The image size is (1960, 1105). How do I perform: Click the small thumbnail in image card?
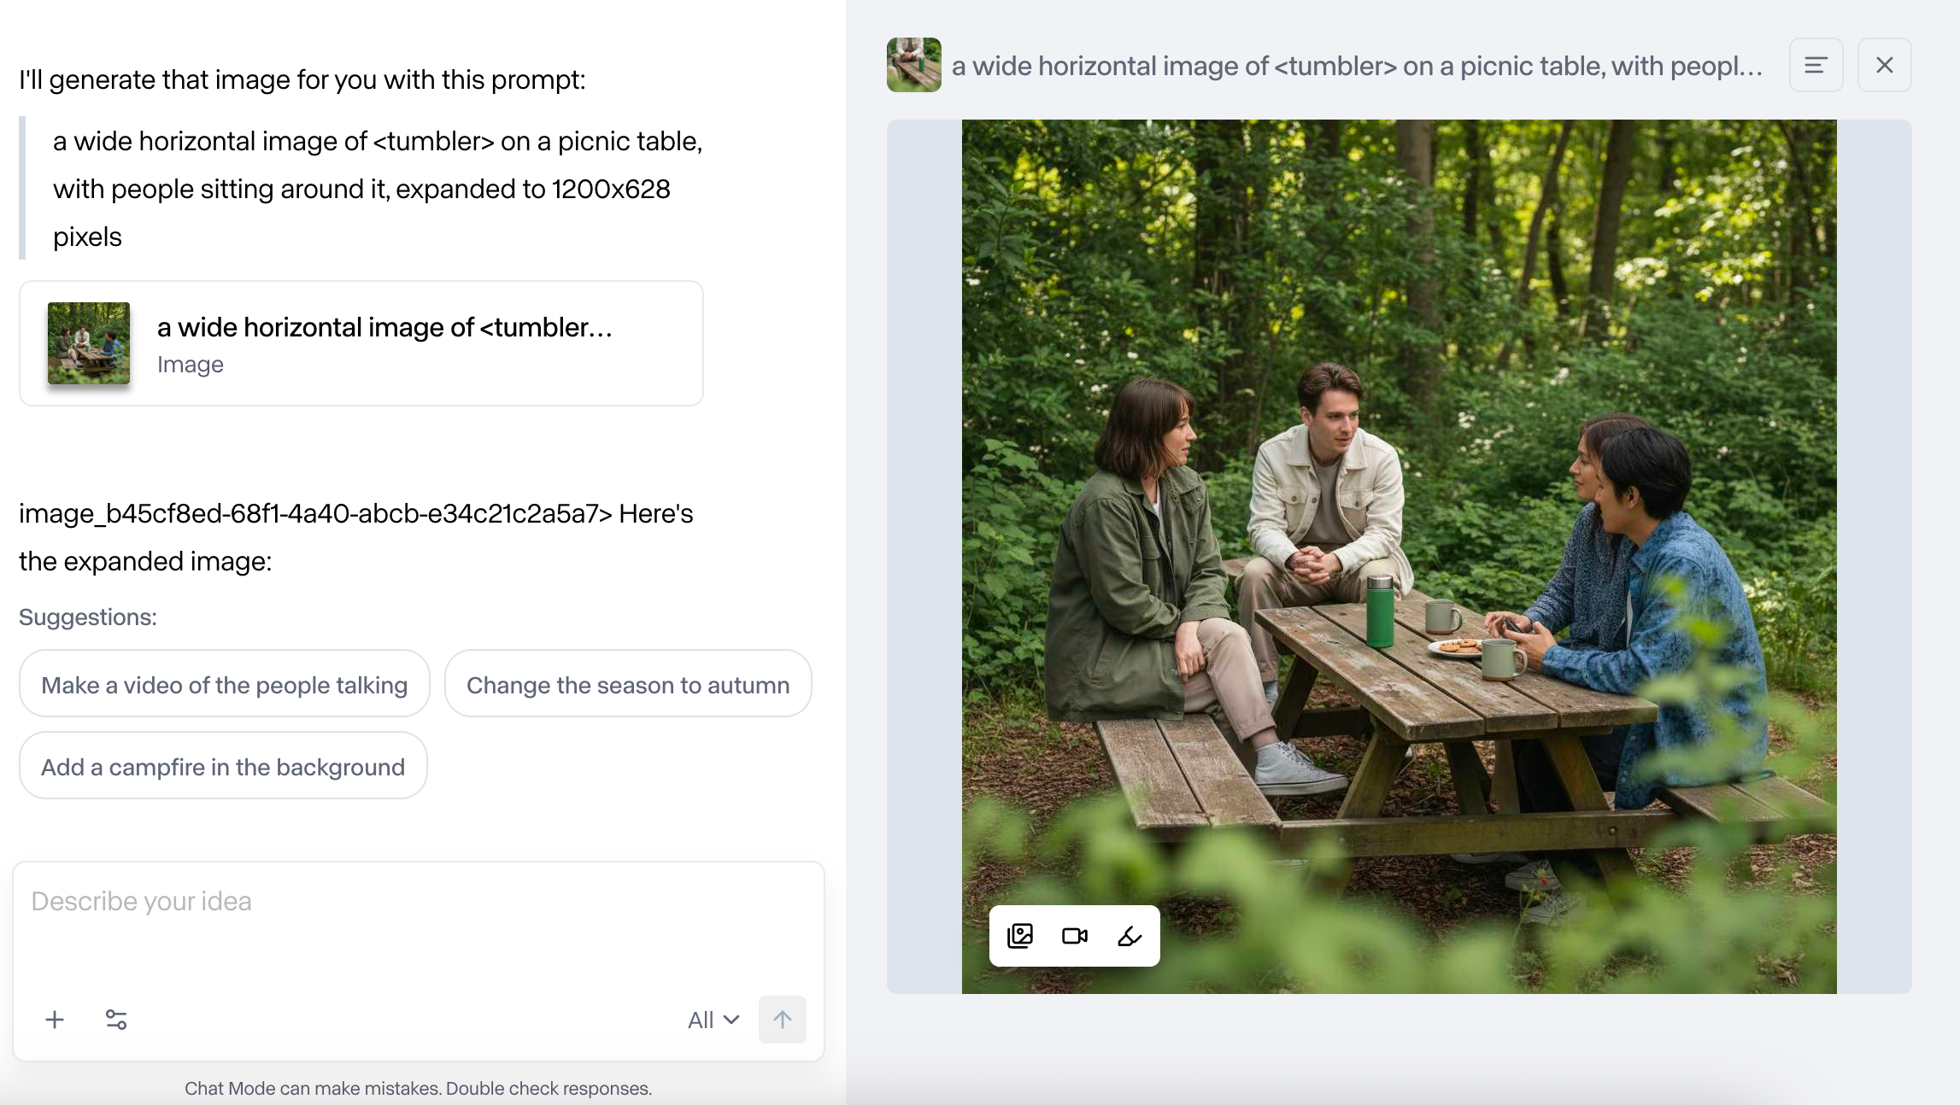[x=89, y=343]
